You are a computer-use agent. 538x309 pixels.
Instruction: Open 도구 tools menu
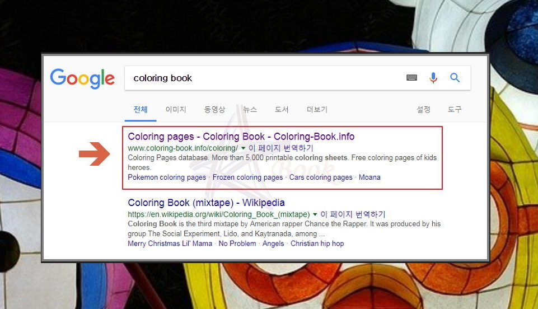tap(455, 109)
